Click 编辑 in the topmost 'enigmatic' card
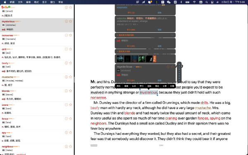Screen dimensions: 248x155 (160, 13)
